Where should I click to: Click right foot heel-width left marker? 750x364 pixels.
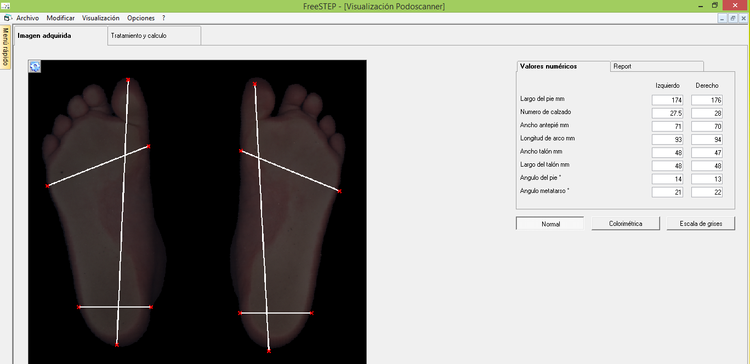[x=240, y=313]
